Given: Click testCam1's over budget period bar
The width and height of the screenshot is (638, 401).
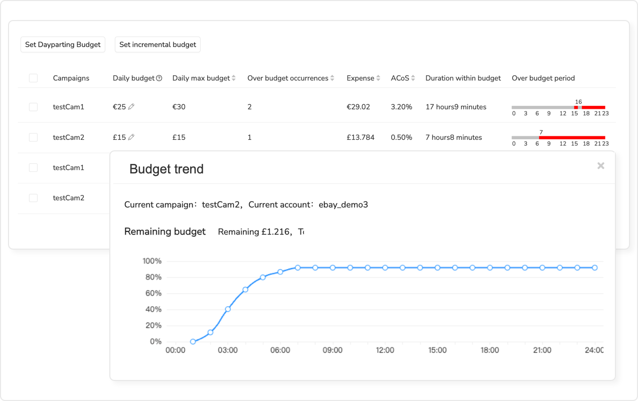Looking at the screenshot, I should pos(558,106).
